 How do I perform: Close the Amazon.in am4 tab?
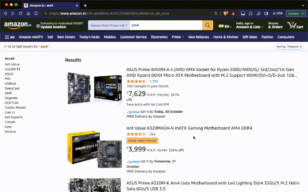tap(77, 5)
